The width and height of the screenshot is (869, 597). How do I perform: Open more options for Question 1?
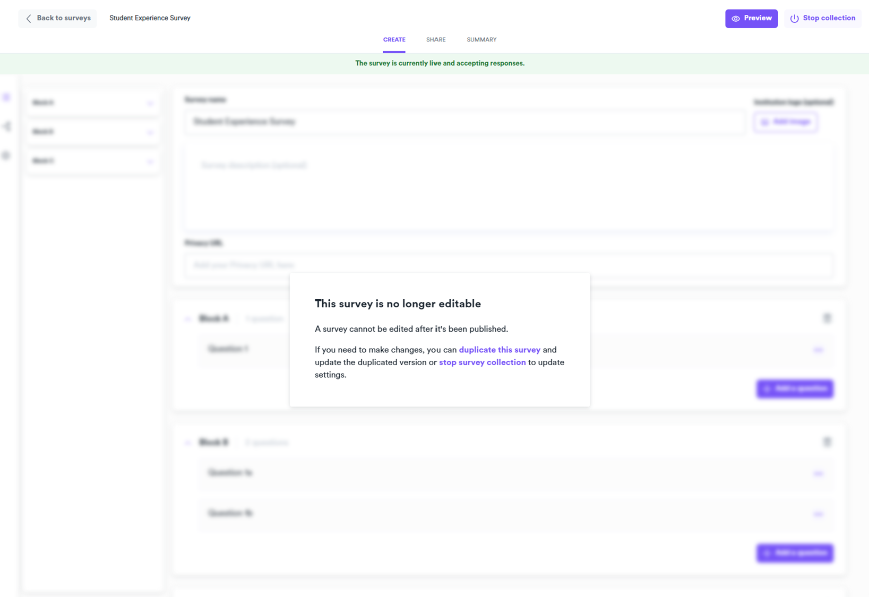[x=818, y=350]
